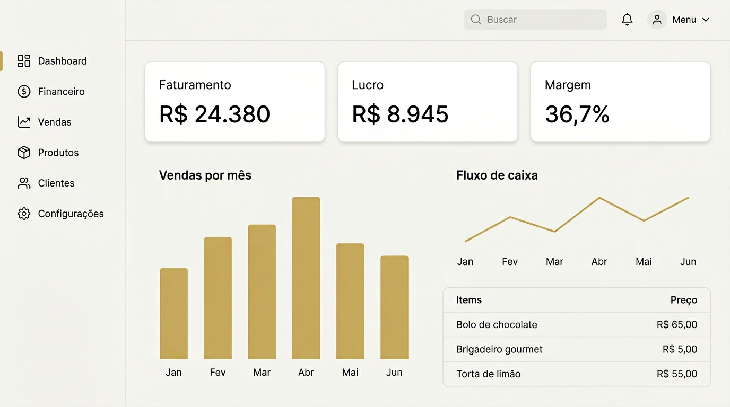Expand the Menu dropdown chevron
The width and height of the screenshot is (730, 407).
(x=706, y=20)
